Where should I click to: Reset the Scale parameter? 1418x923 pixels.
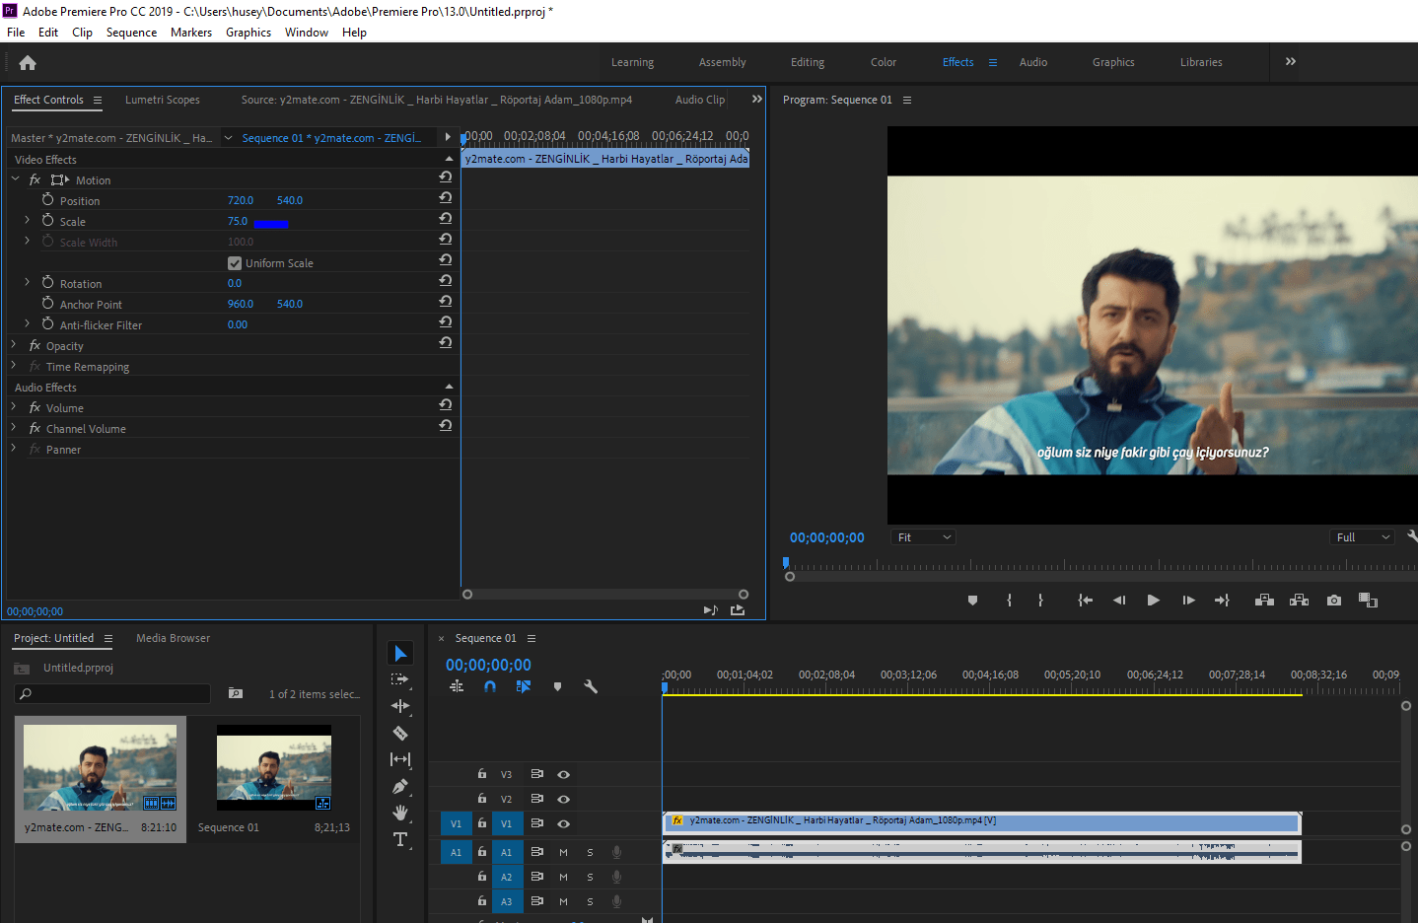(446, 219)
